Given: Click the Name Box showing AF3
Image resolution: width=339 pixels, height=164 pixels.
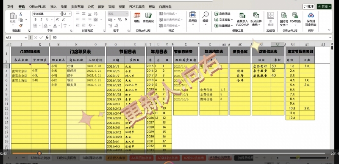Looking at the screenshot, I should tap(17, 38).
